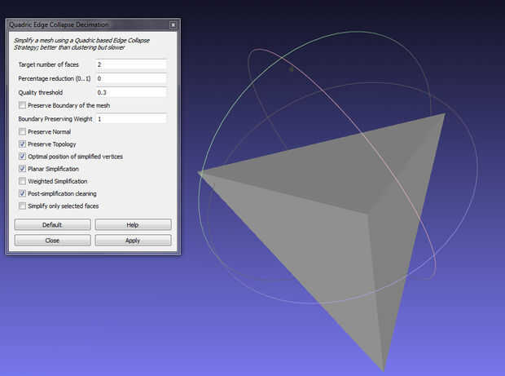Uncheck Optimal position of simplified vertices
505x376 pixels.
coord(22,157)
